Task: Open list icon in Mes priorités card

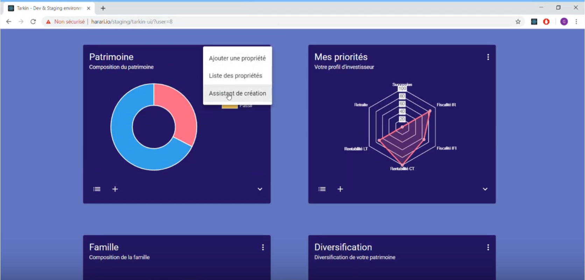Action: (x=322, y=189)
